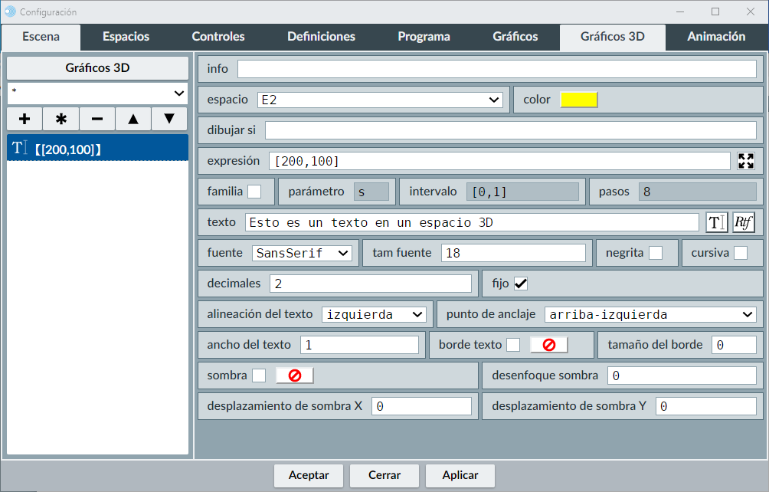Switch to the Programa tab

424,37
